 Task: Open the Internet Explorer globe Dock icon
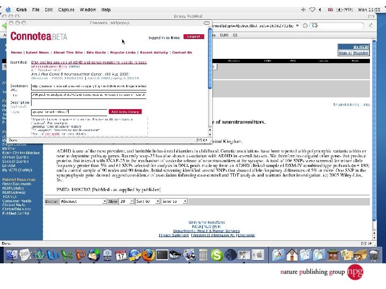click(135, 255)
